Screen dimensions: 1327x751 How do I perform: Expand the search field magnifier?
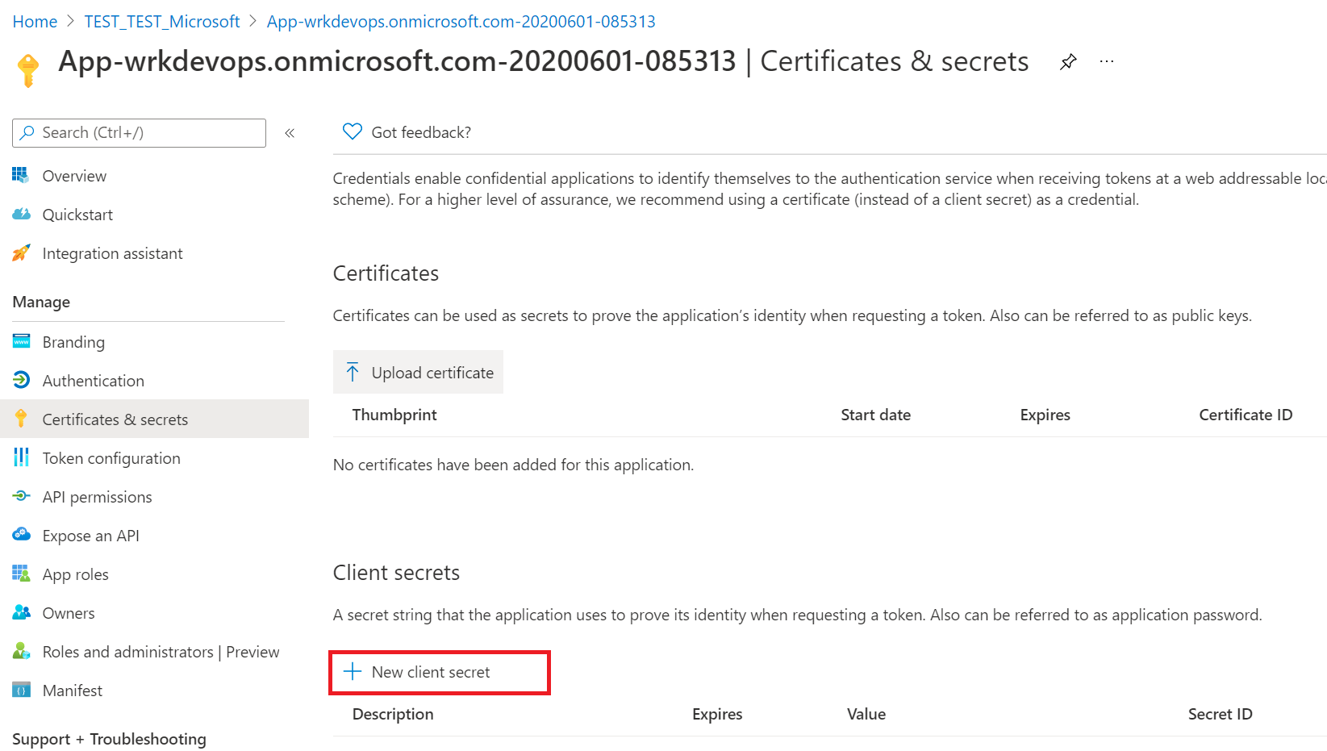click(x=28, y=132)
